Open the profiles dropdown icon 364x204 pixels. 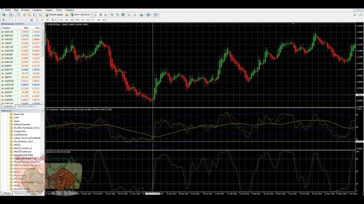tap(11, 15)
